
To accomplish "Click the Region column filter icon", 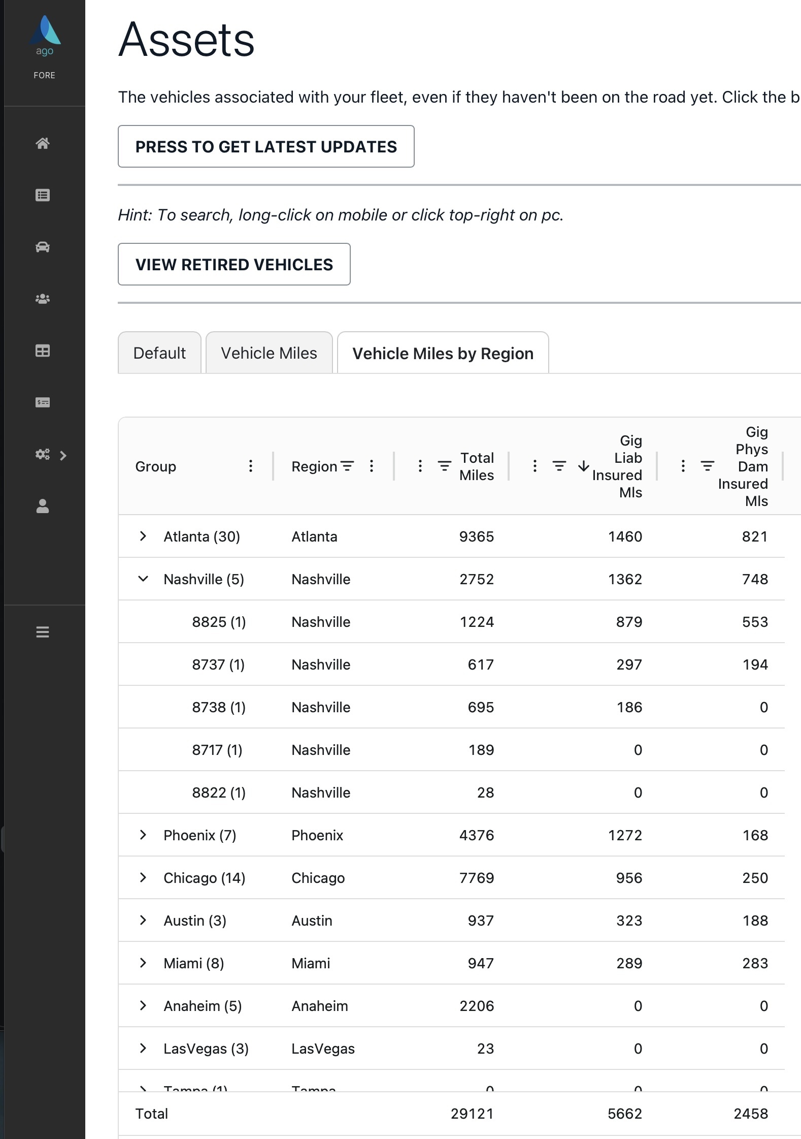I will 347,466.
